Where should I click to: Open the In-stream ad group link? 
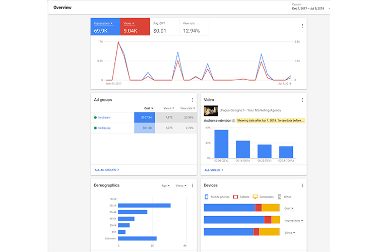click(104, 117)
